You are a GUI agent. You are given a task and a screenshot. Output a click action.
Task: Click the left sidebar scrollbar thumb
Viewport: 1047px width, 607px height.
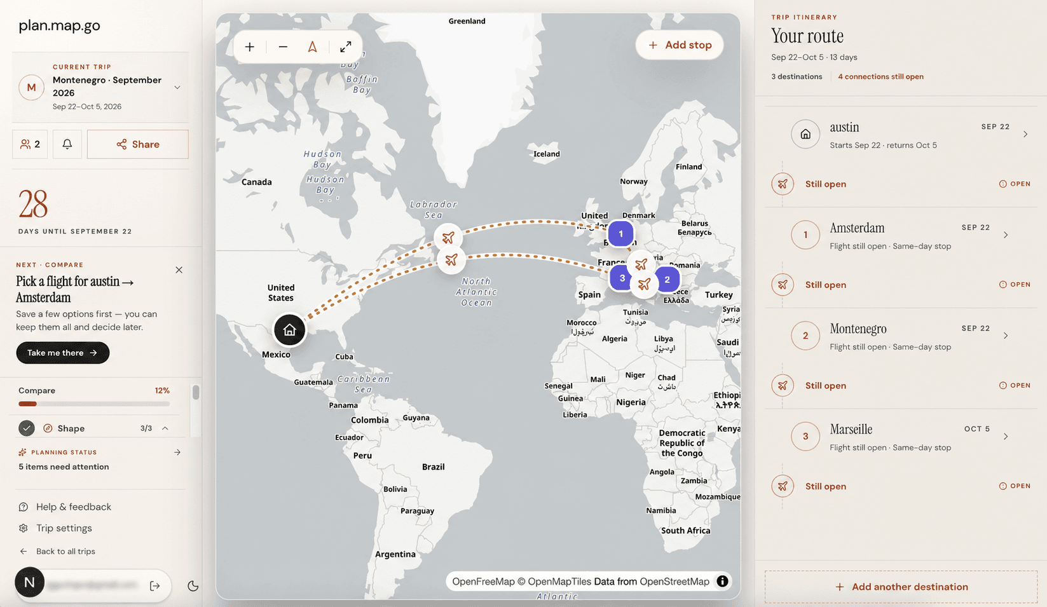[196, 392]
